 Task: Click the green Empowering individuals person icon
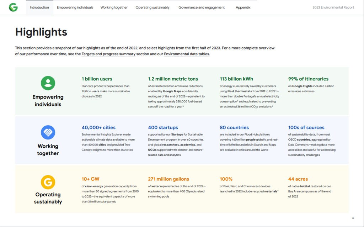click(48, 83)
